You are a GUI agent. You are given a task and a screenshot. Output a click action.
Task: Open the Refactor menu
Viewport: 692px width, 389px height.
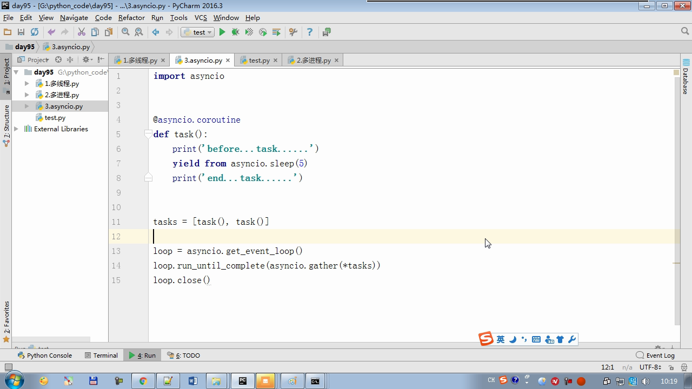tap(131, 17)
